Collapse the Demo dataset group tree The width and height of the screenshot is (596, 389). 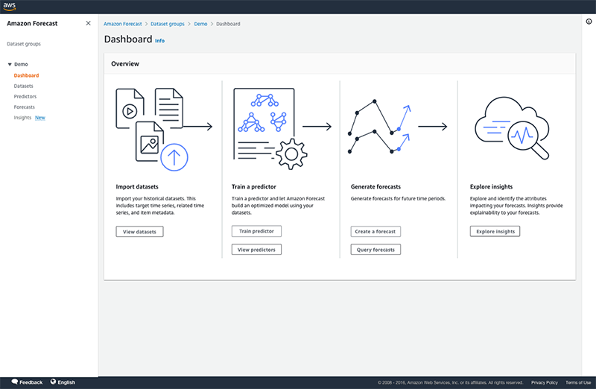click(10, 64)
